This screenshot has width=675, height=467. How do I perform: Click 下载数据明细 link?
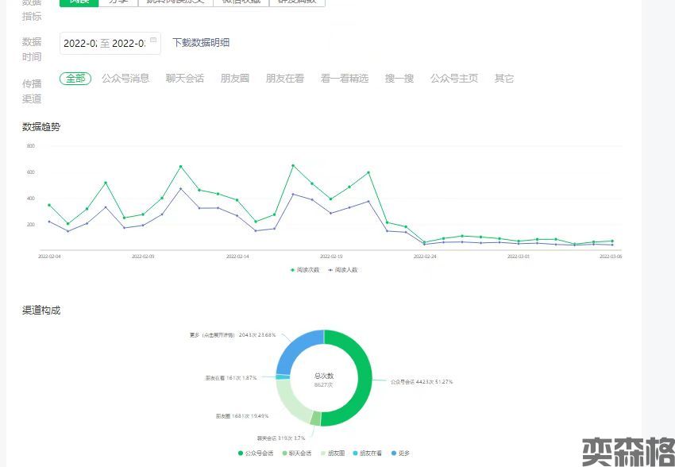pyautogui.click(x=201, y=43)
